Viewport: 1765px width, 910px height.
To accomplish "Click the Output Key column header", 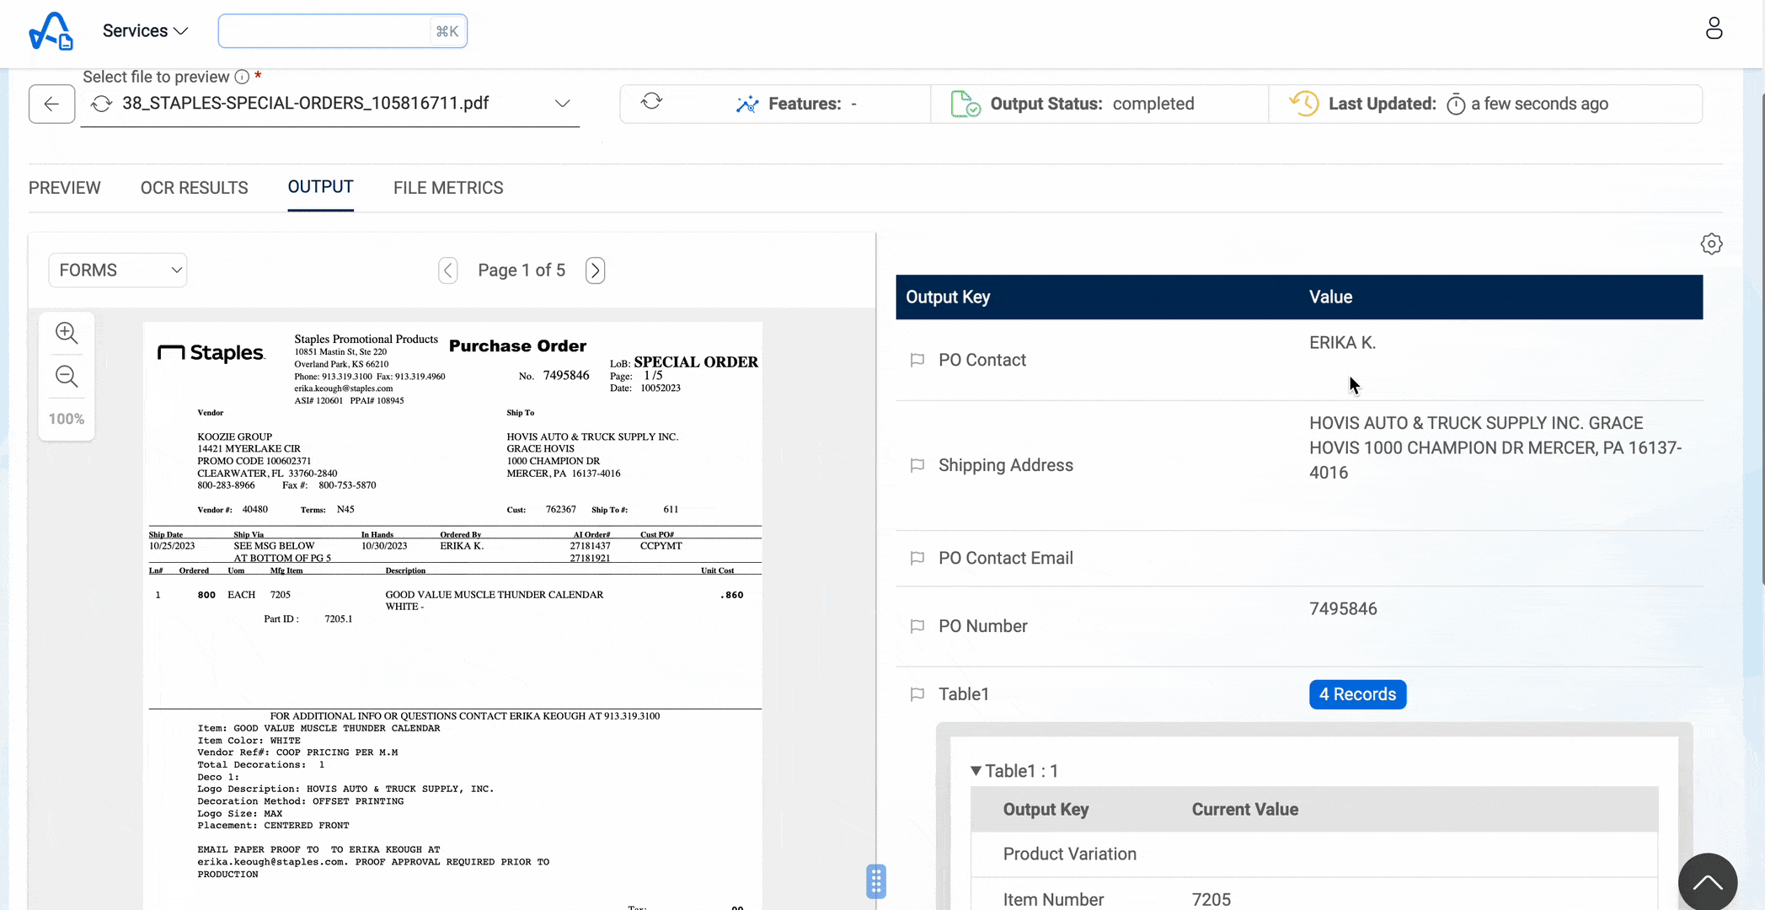I will click(948, 297).
